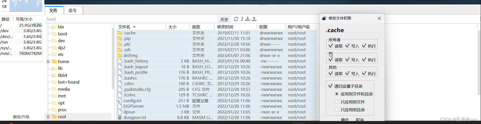Viewport: 481px width, 124px height.
Task: Click the /root path input field
Action: point(131,19)
